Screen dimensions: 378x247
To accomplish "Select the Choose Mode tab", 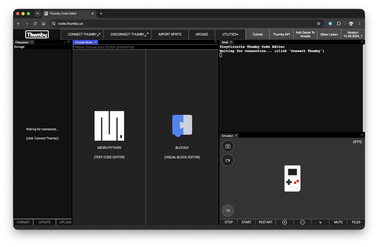I will pos(83,42).
